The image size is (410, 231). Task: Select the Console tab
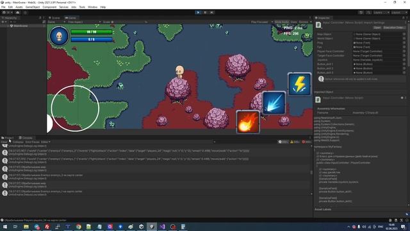click(26, 138)
